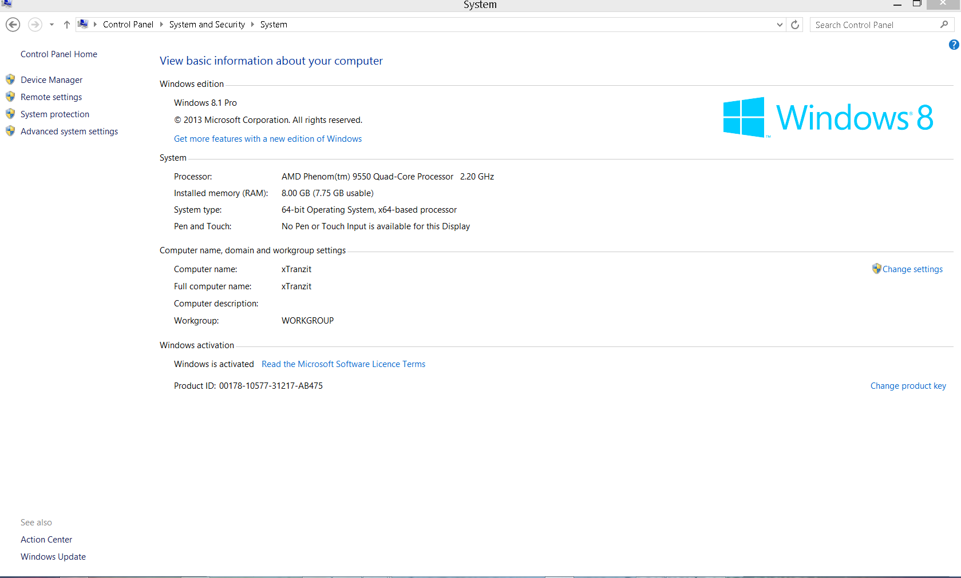Open Advanced system settings

pos(69,131)
